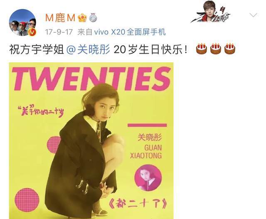Click the small circular pink portrait inset
The width and height of the screenshot is (266, 219).
(x=148, y=178)
